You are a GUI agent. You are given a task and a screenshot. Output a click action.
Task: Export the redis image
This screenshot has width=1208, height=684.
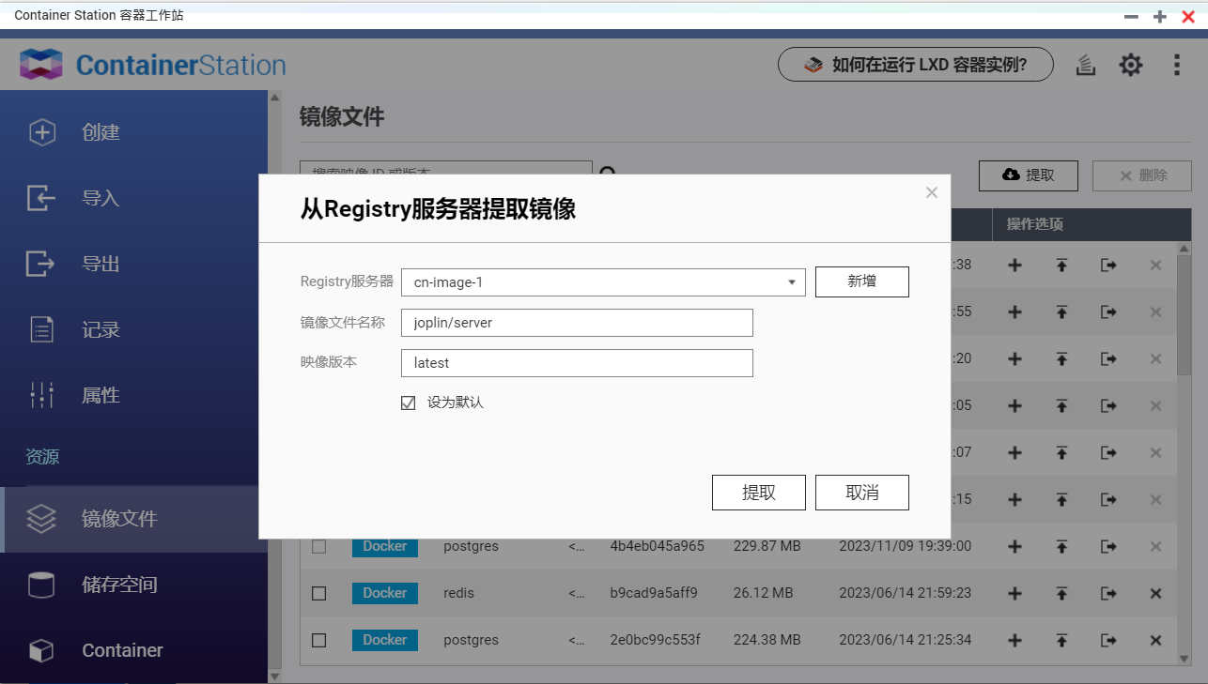[1108, 593]
